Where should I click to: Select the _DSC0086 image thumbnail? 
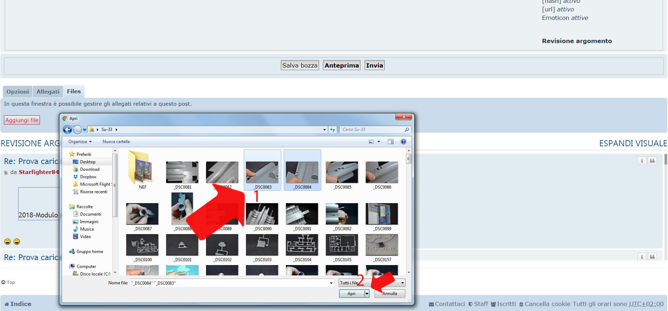(382, 173)
